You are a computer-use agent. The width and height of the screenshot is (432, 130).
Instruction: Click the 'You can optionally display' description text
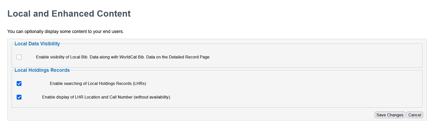pos(65,31)
